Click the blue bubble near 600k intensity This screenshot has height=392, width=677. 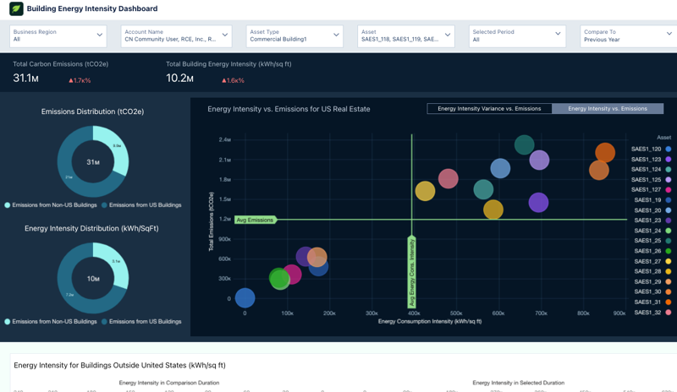pyautogui.click(x=500, y=169)
